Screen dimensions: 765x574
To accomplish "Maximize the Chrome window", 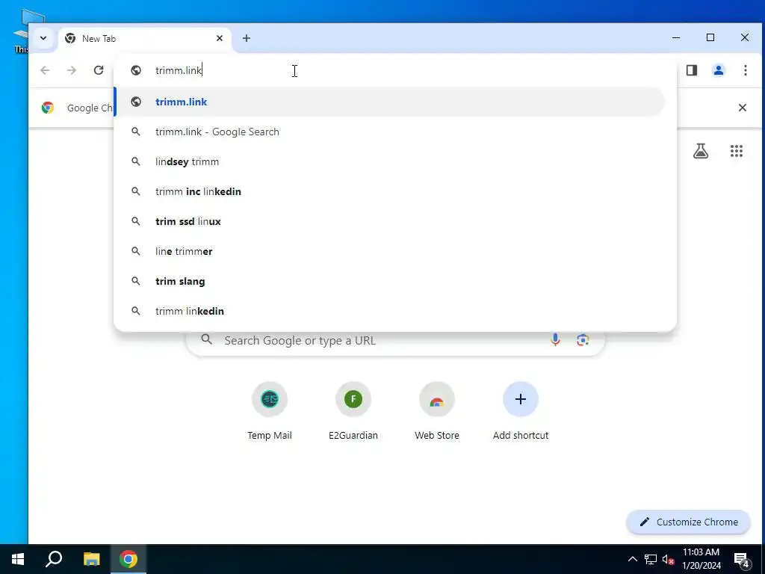I will pos(710,37).
